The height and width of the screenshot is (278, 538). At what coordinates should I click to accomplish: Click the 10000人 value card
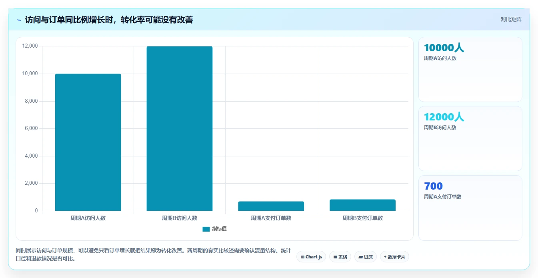[x=470, y=69]
